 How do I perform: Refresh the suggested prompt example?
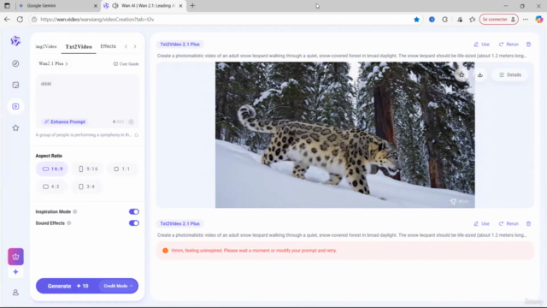click(x=137, y=135)
